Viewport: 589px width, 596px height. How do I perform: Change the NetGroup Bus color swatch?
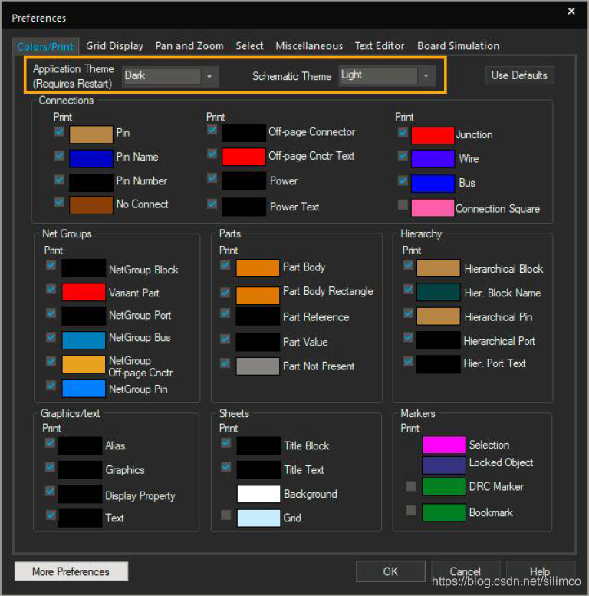tap(84, 340)
